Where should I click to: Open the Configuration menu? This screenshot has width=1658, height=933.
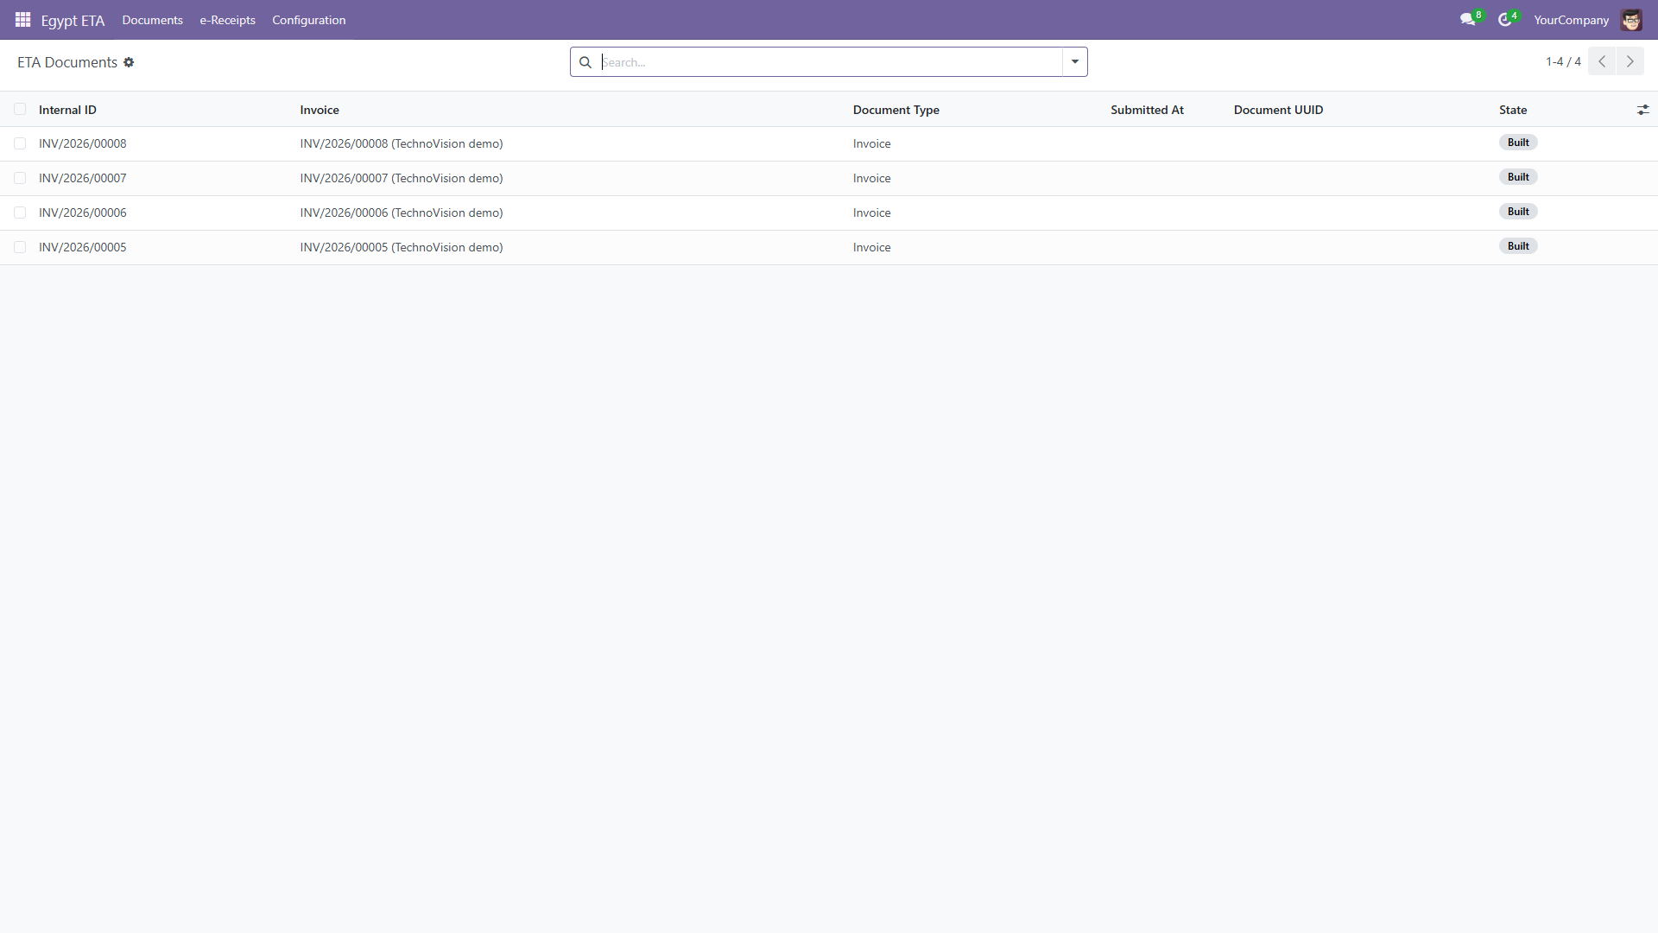click(308, 20)
